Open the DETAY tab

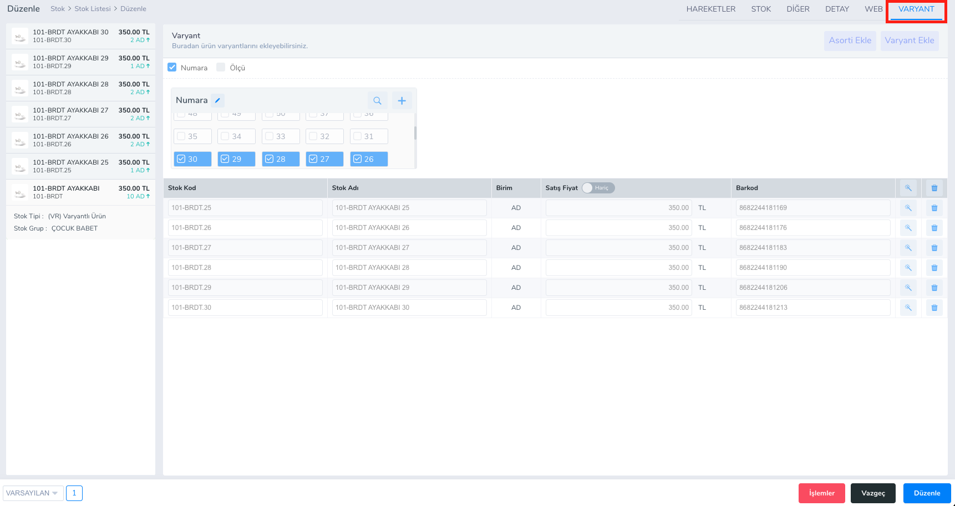[837, 9]
